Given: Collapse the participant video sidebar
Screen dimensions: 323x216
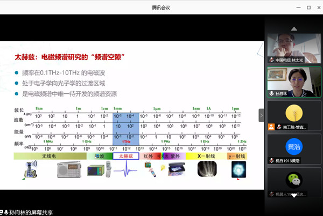Looking at the screenshot, I should coord(262,115).
